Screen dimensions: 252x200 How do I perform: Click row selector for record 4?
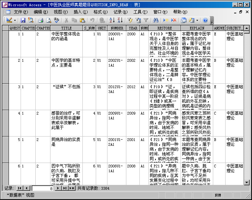tap(5, 123)
